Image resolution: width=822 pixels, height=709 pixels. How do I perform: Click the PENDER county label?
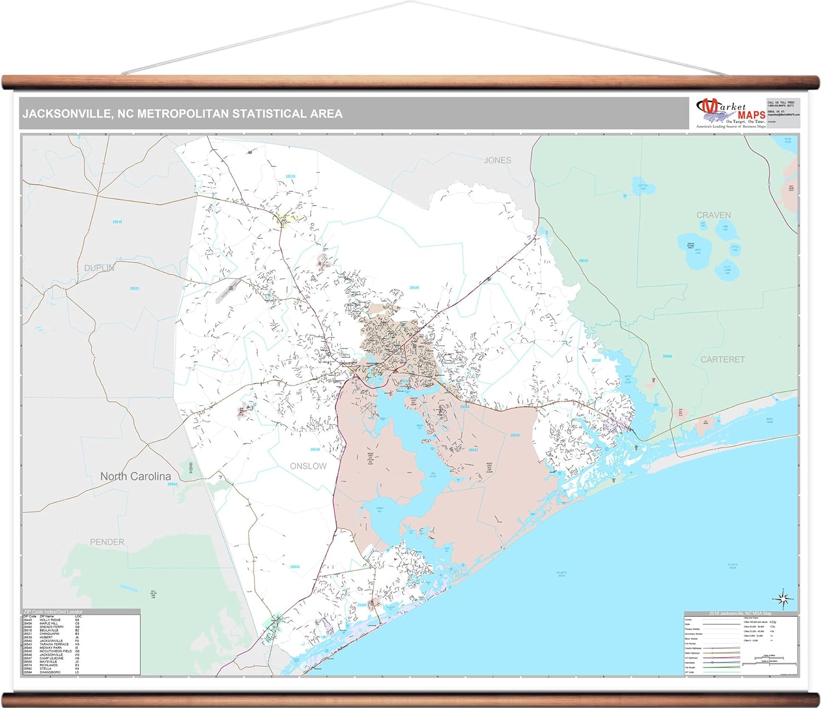[x=107, y=542]
